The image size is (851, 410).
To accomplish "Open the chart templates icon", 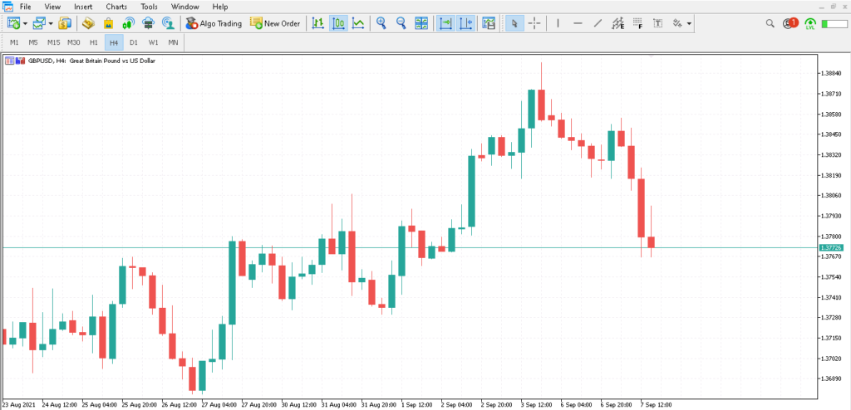I will 489,23.
